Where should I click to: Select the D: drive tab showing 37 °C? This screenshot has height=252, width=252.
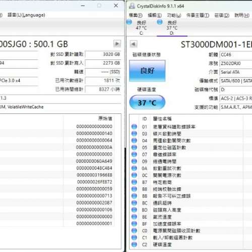pos(172,28)
